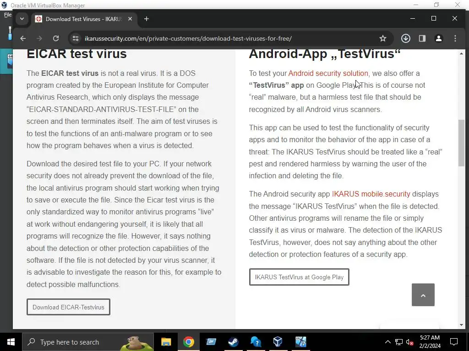Open network status tray icon
Viewport: 469px width, 351px height.
(399, 342)
